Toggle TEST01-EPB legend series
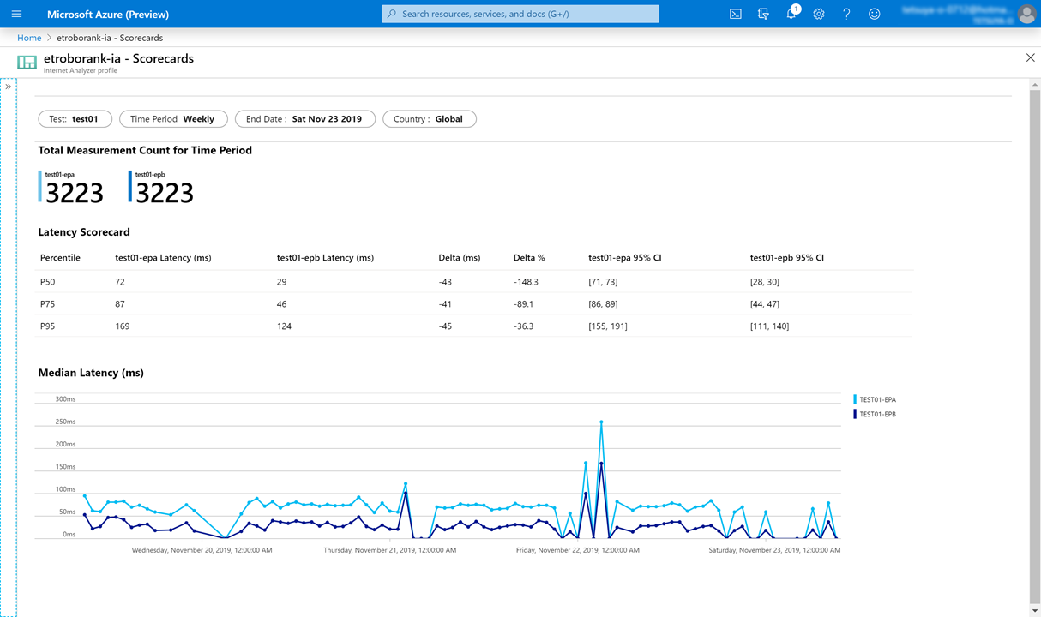 (x=876, y=414)
